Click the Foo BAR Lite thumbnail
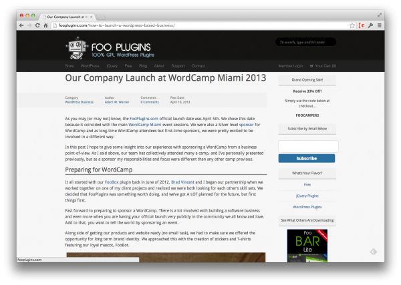Image resolution: width=401 pixels, height=285 pixels. click(307, 246)
